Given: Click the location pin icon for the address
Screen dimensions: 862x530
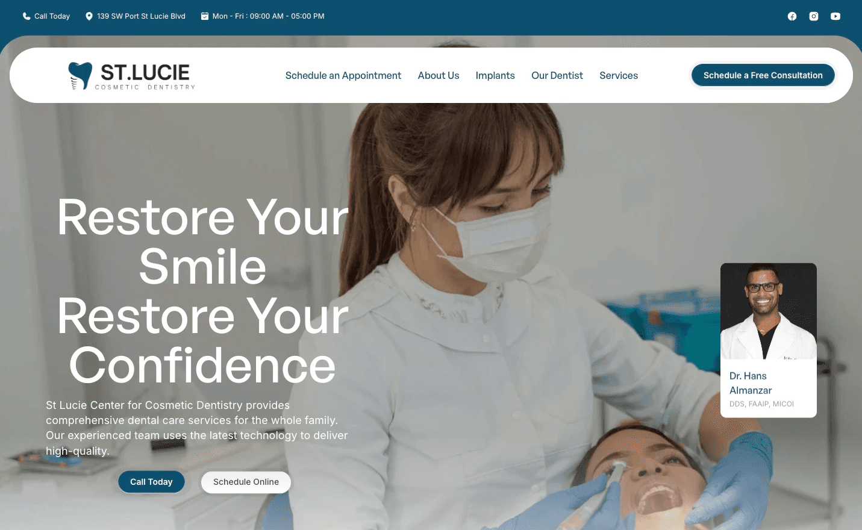Looking at the screenshot, I should coord(89,16).
